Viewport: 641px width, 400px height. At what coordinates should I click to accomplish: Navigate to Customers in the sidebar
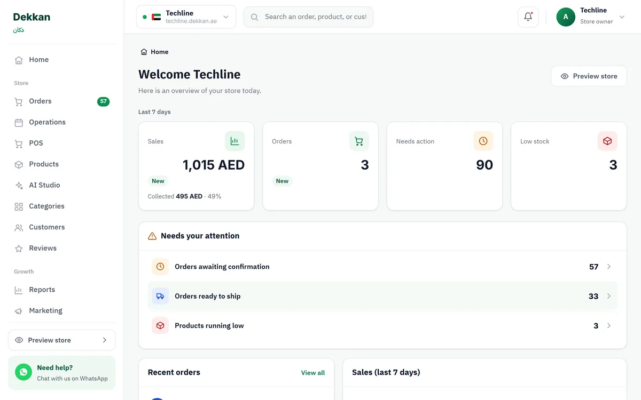(x=62, y=227)
